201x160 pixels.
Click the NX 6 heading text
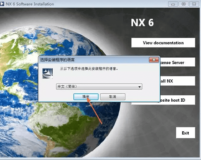[142, 23]
